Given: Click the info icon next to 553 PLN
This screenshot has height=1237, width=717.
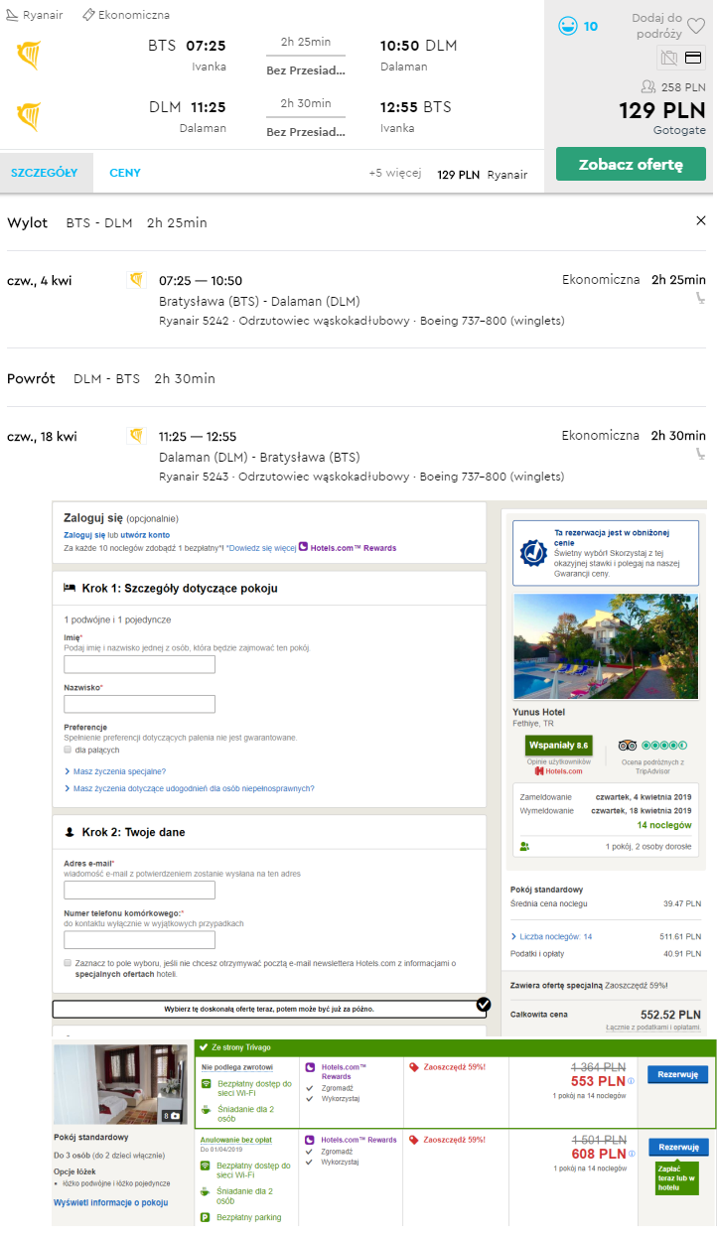Looking at the screenshot, I should click(631, 1081).
